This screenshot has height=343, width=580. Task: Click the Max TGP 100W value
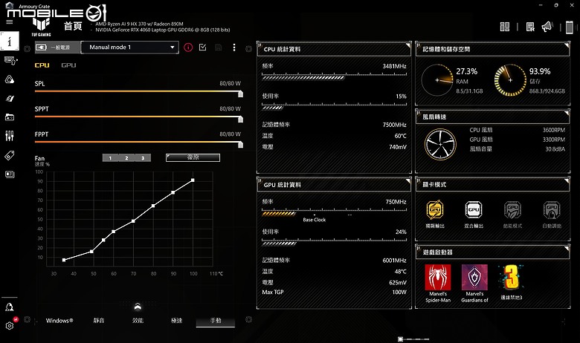pyautogui.click(x=399, y=292)
